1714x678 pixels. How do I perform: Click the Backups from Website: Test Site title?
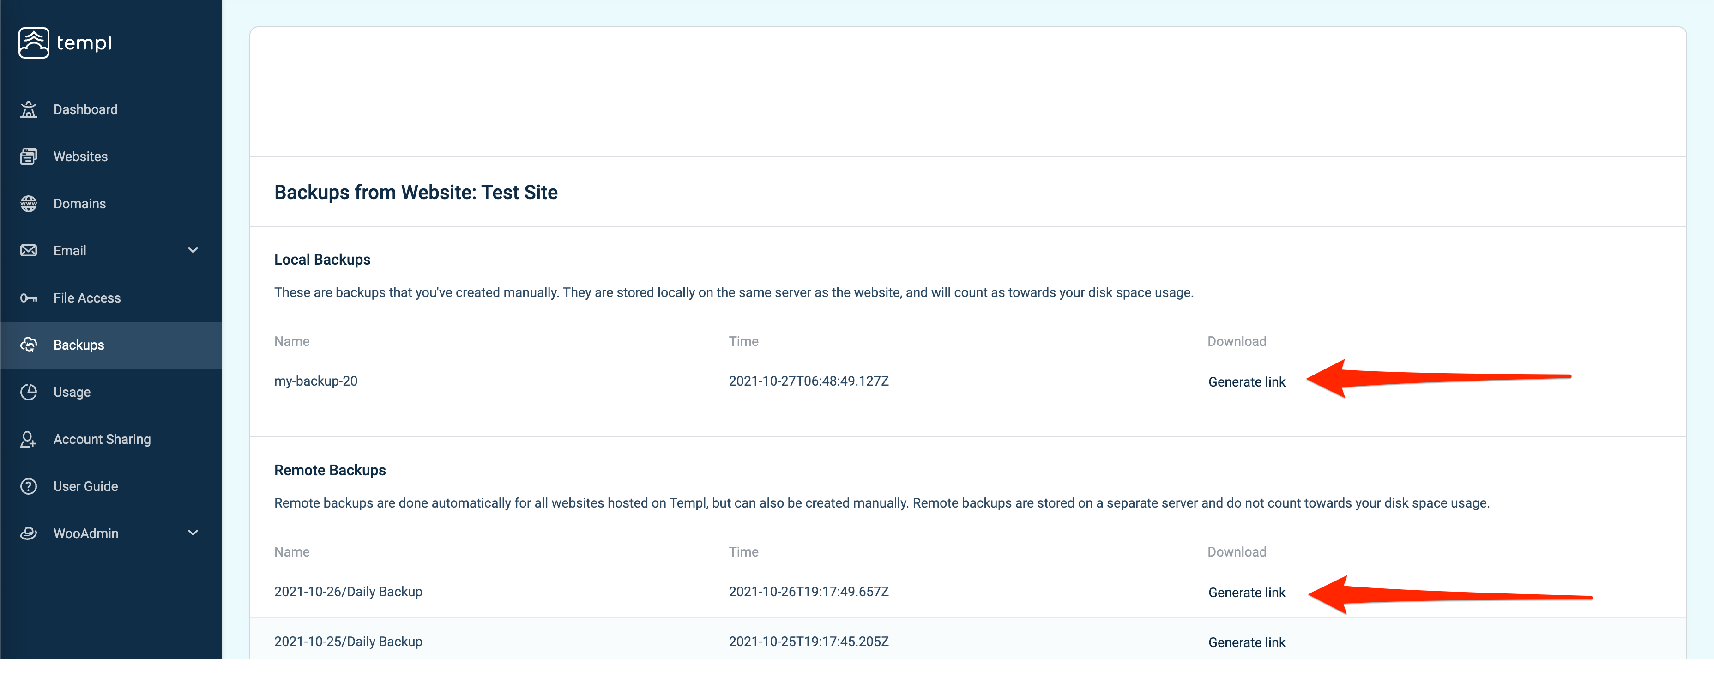tap(416, 192)
